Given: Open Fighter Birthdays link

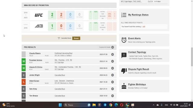Looking at the screenshot, I should click(137, 85).
